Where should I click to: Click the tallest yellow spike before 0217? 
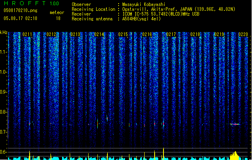[163, 154]
